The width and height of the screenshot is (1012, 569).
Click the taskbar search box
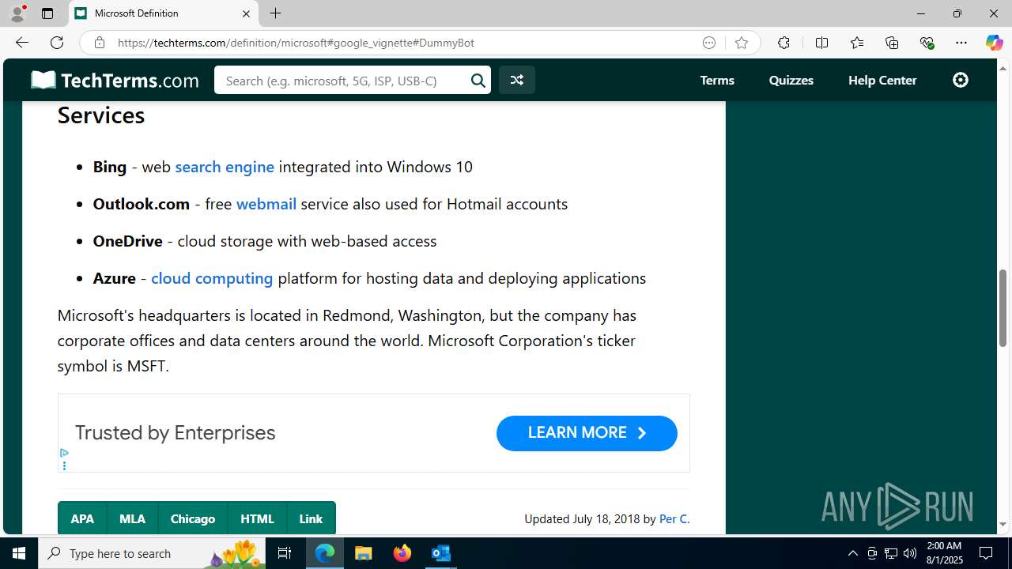[153, 553]
